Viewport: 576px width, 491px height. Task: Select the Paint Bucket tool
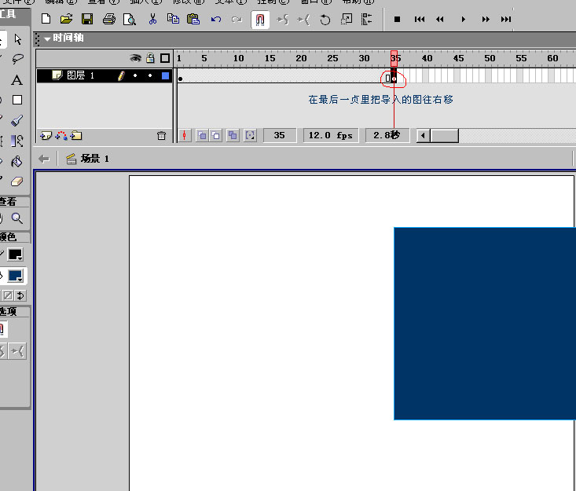coord(17,161)
